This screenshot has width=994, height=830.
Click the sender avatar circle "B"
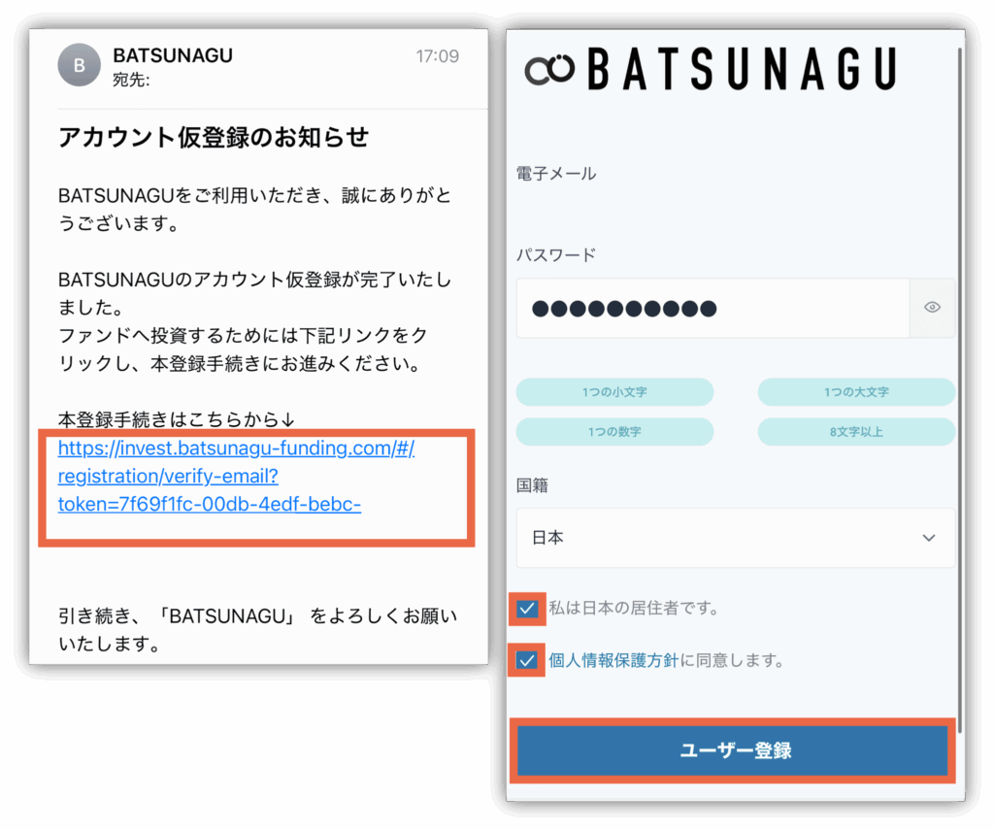click(x=80, y=66)
